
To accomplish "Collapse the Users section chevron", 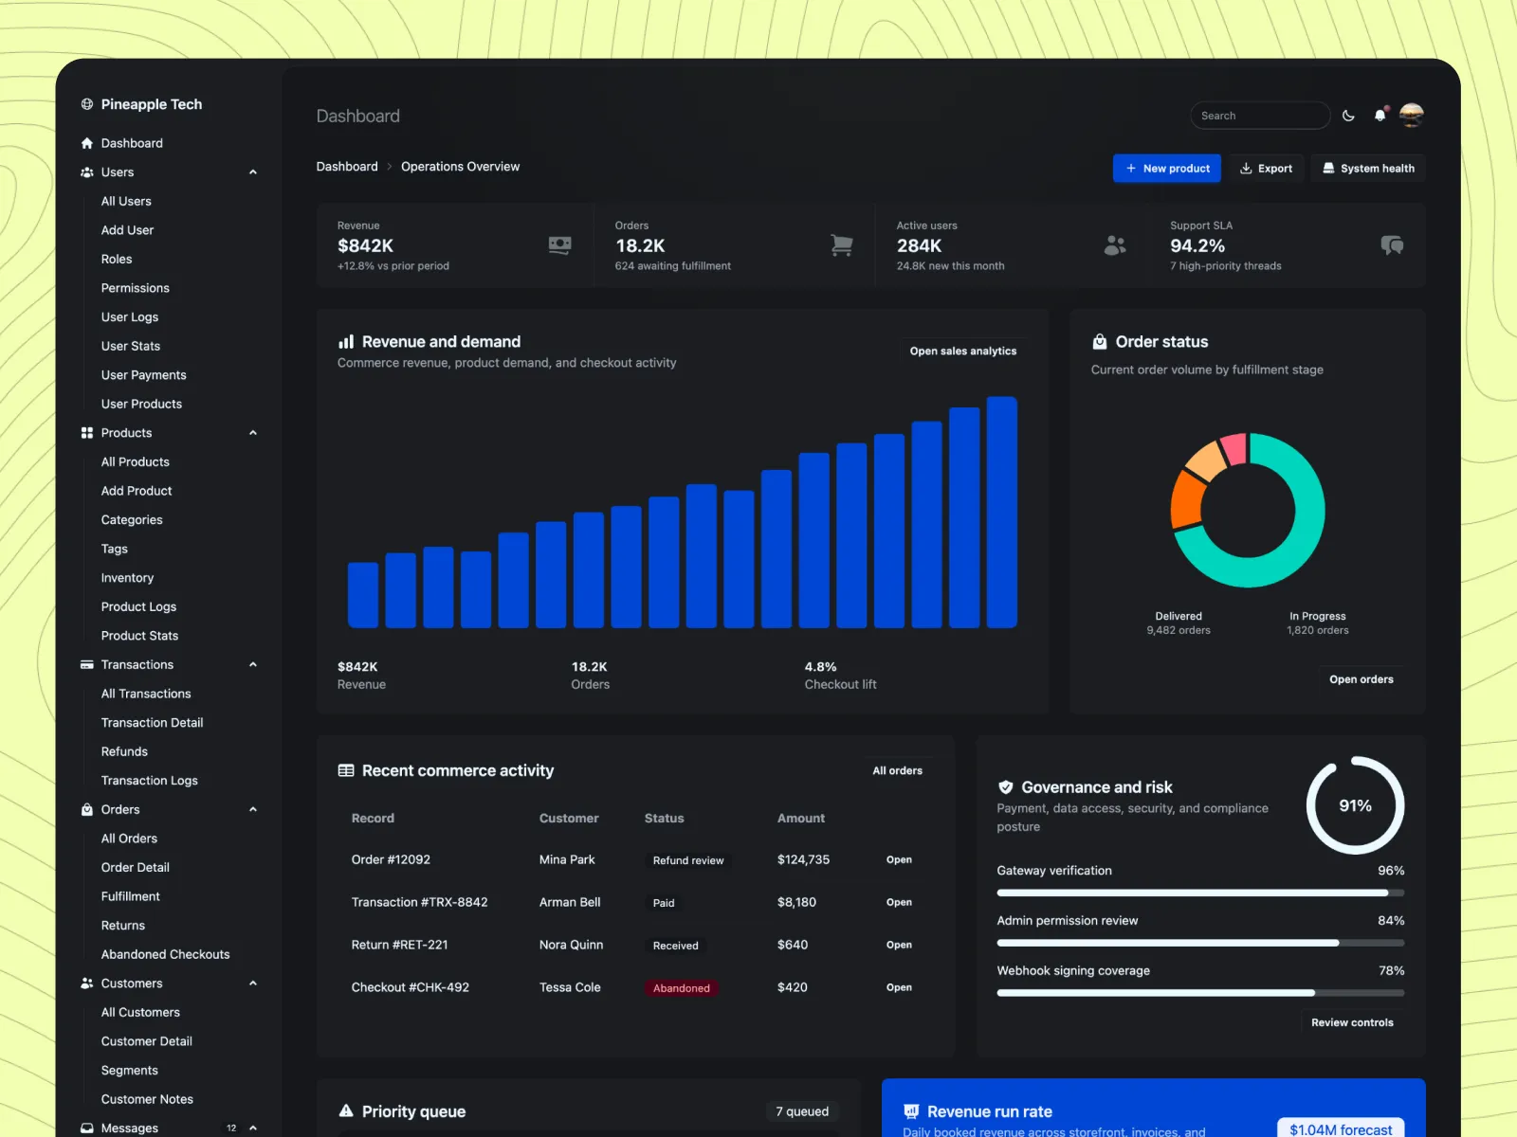I will [x=253, y=172].
